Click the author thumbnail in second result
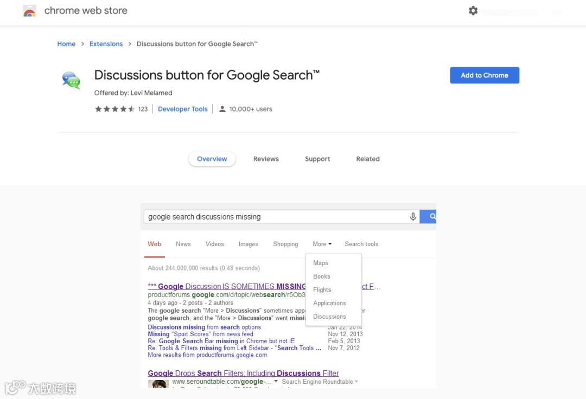Viewport: 586px width, 399px height. pos(158,384)
